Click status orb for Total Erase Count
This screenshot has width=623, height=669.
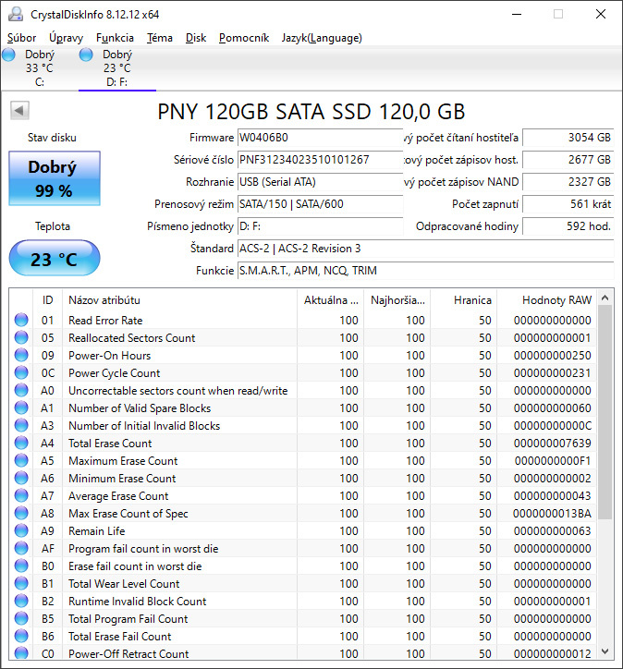click(x=21, y=443)
